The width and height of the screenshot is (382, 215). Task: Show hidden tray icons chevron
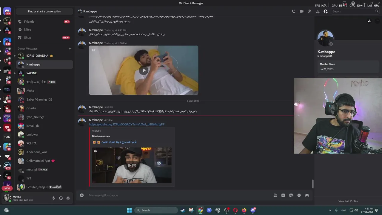coord(330,210)
